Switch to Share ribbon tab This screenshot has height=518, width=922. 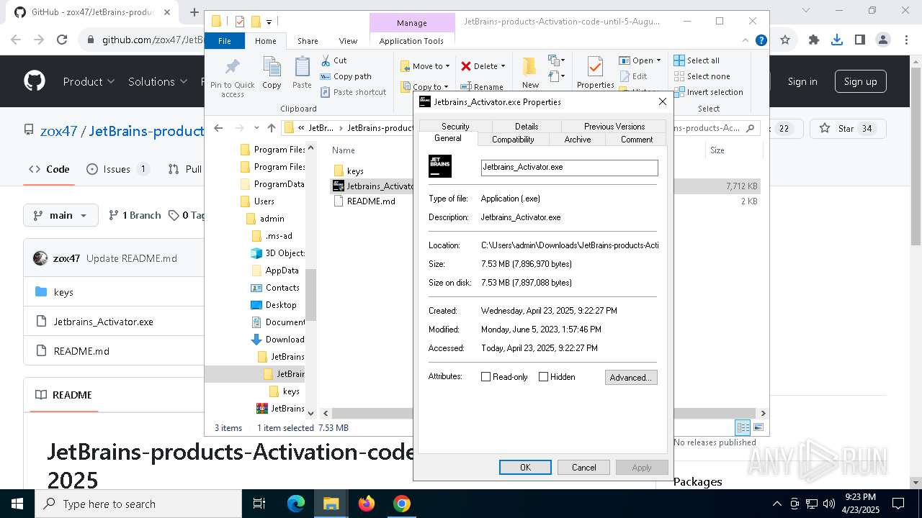pyautogui.click(x=308, y=41)
